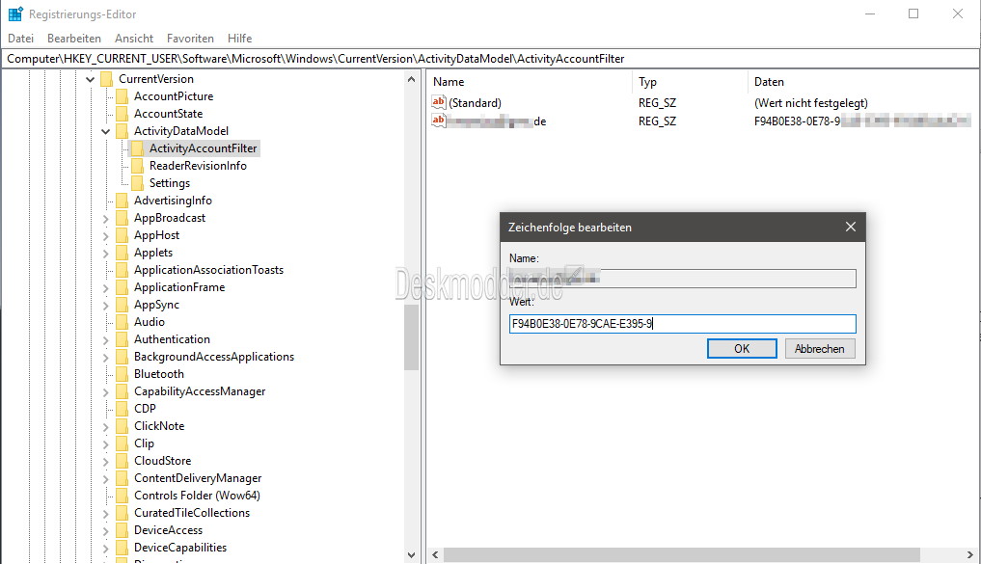Minimize the Registrierungs-Editor window
Image resolution: width=981 pixels, height=564 pixels.
[x=870, y=13]
